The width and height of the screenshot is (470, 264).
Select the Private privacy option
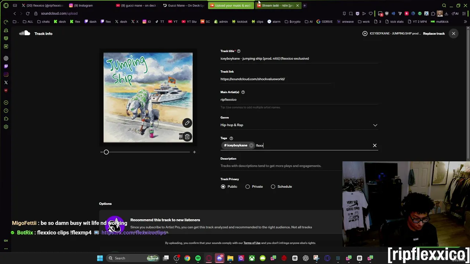(x=247, y=187)
